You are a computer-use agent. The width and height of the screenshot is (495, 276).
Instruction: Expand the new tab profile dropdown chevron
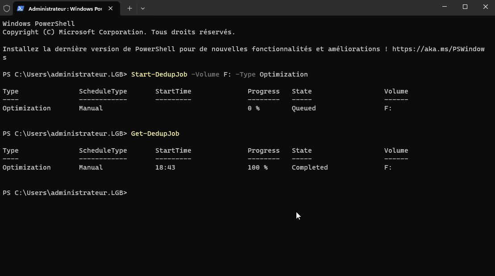(143, 8)
